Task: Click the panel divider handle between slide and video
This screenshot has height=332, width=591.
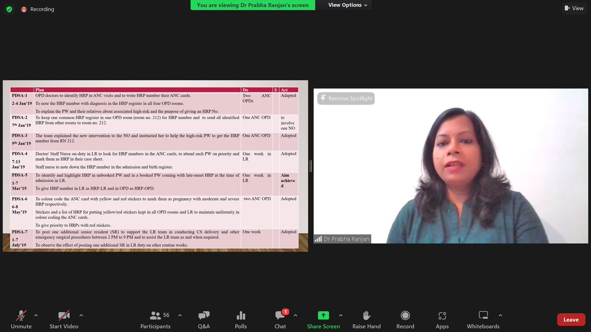Action: pos(311,166)
